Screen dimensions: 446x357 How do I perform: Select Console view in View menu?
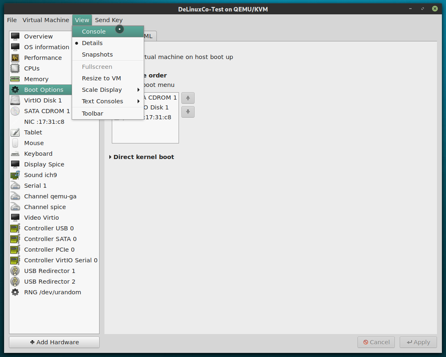pos(108,32)
